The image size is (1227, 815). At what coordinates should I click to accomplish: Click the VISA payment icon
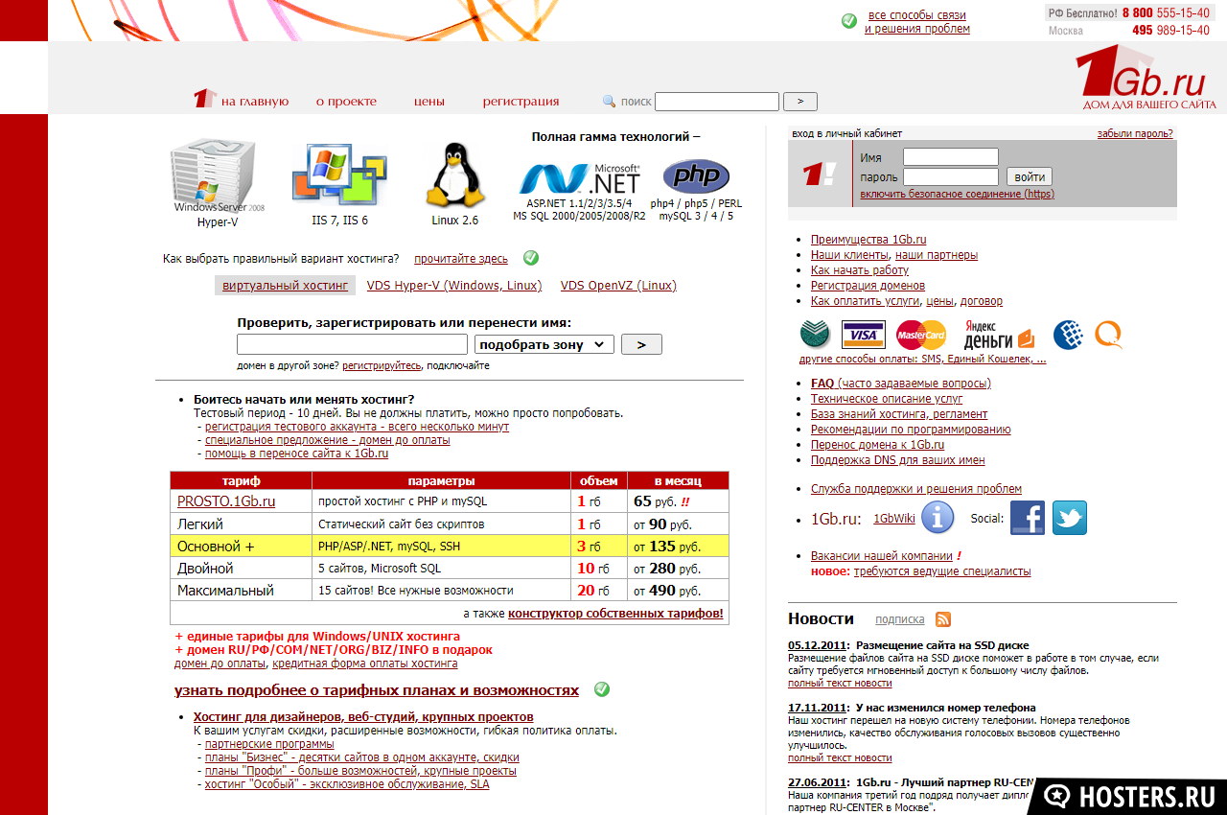[x=863, y=335]
